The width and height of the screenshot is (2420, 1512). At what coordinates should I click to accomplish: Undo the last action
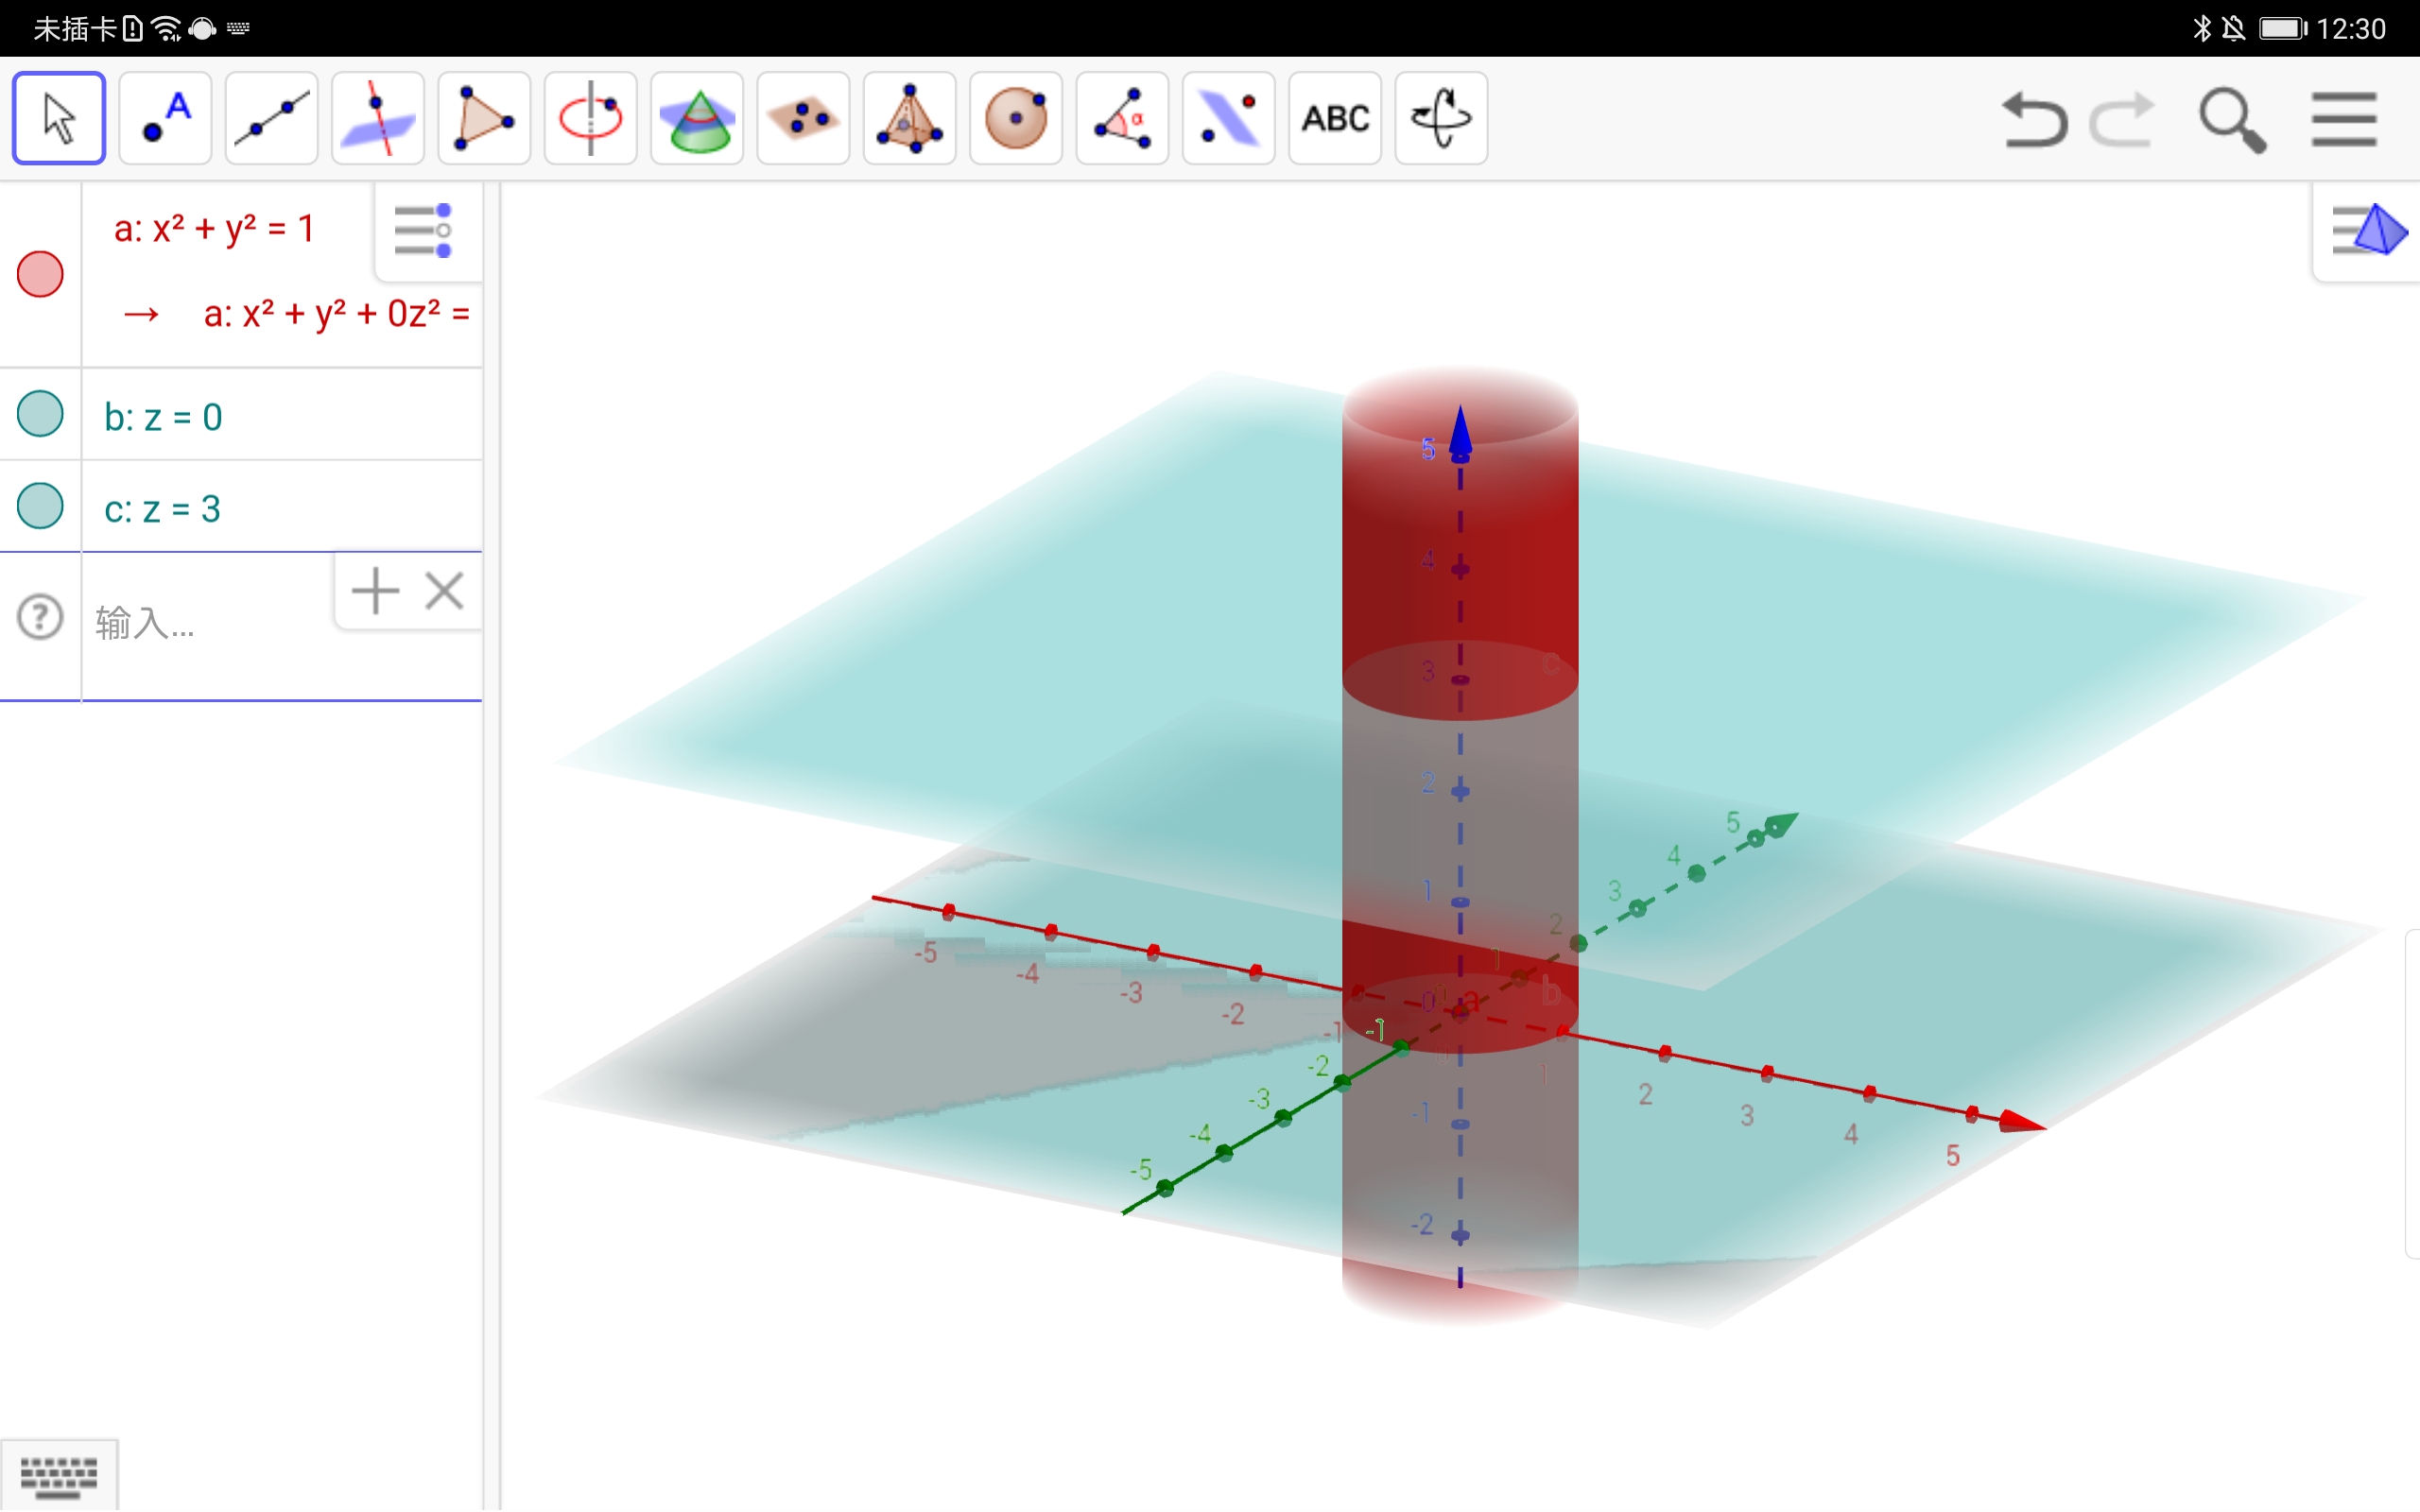[2033, 120]
